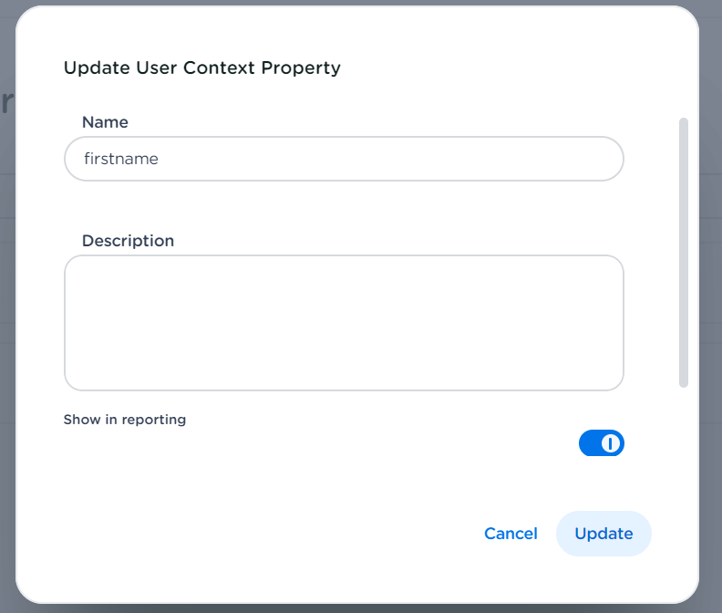Disable the Show in reporting toggle
Screen dimensions: 722x613
[602, 443]
